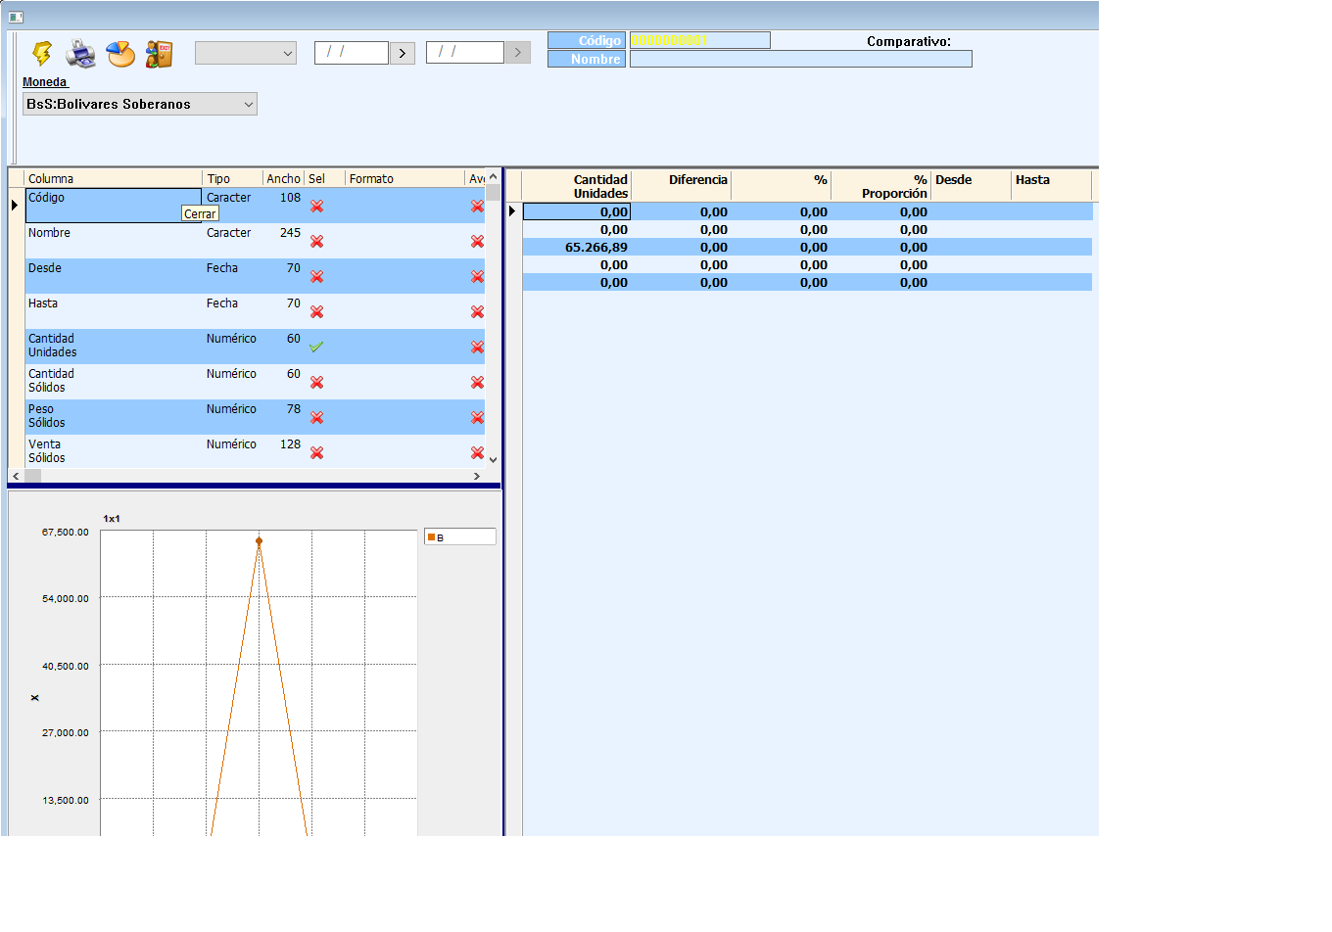Click the Nombre input field
The height and width of the screenshot is (932, 1332).
tap(801, 59)
